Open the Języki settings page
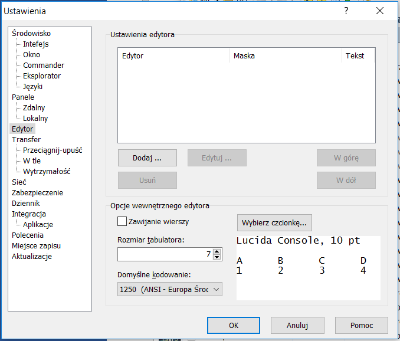 (x=32, y=87)
